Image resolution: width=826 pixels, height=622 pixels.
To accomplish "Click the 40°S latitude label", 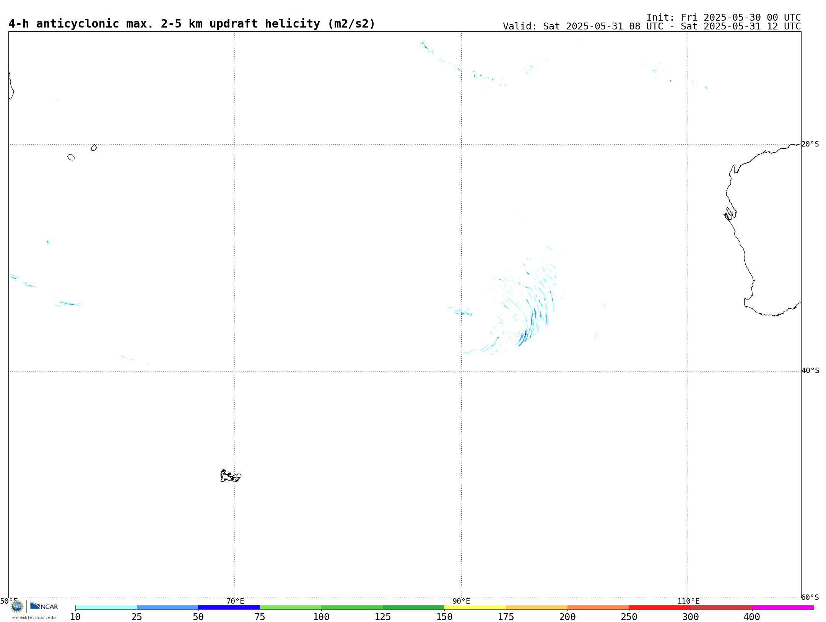I will point(810,371).
